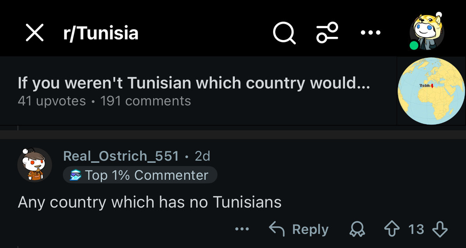This screenshot has width=466, height=248.
Task: Tap the green online status dot
Action: [x=414, y=46]
